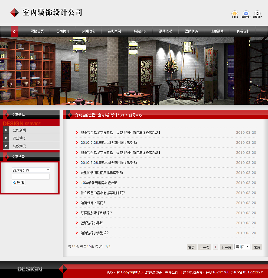268x278 pixels.
Task: Click the red arrow icon before 壁纸选择小常识
Action: click(77, 223)
